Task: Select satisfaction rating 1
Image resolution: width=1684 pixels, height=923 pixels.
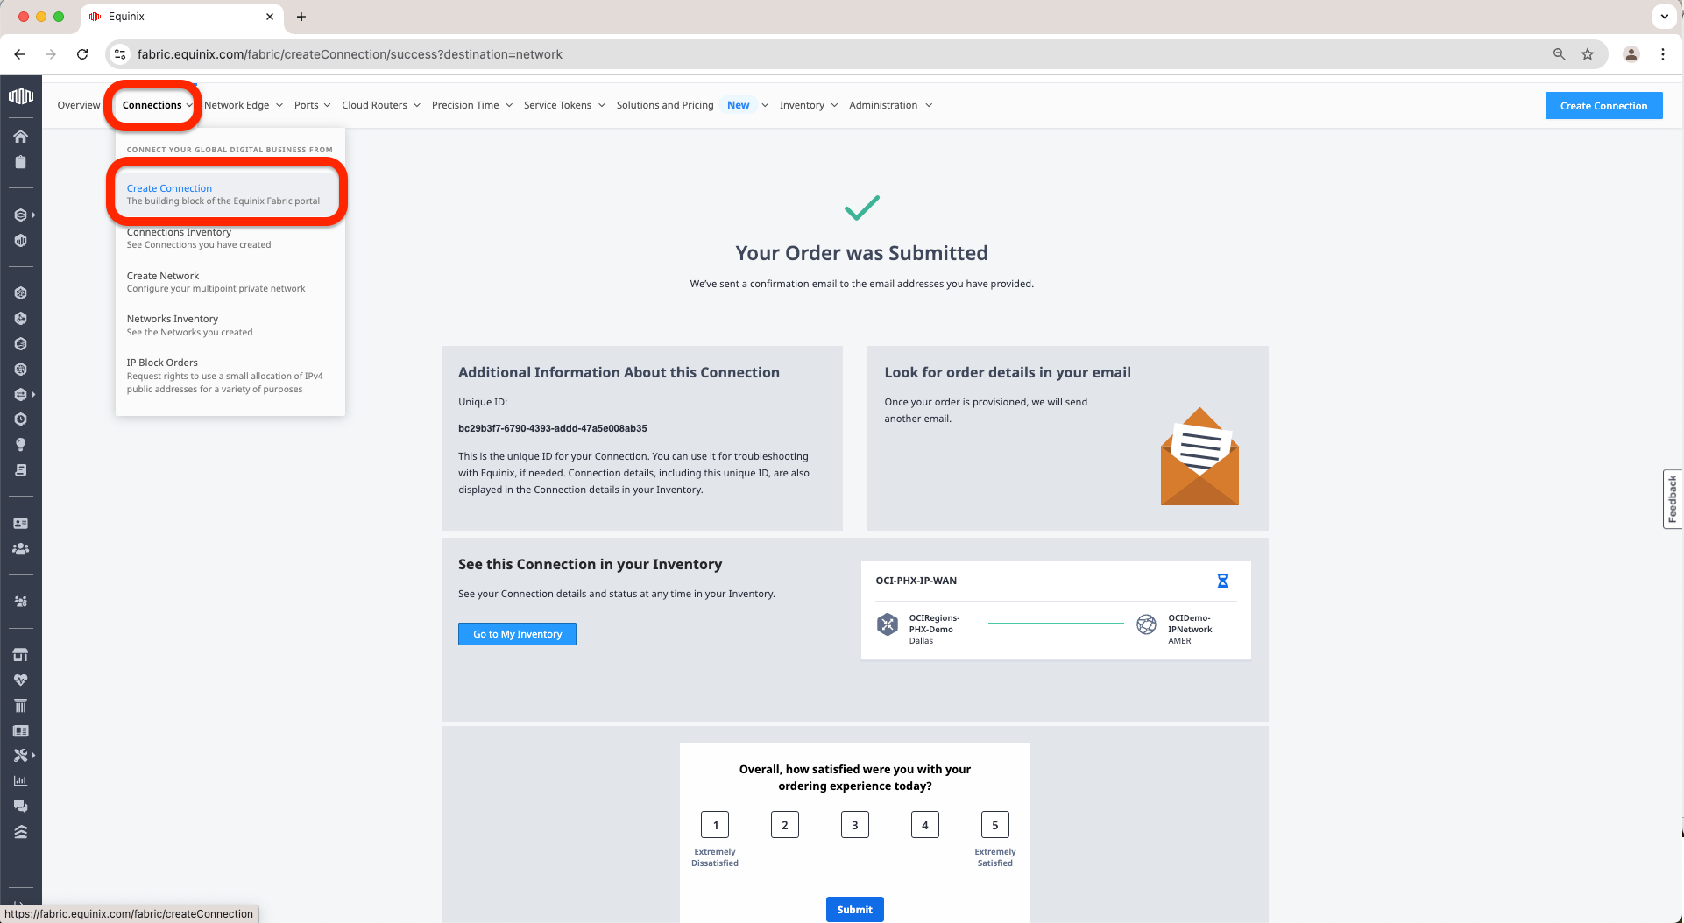Action: coord(715,825)
